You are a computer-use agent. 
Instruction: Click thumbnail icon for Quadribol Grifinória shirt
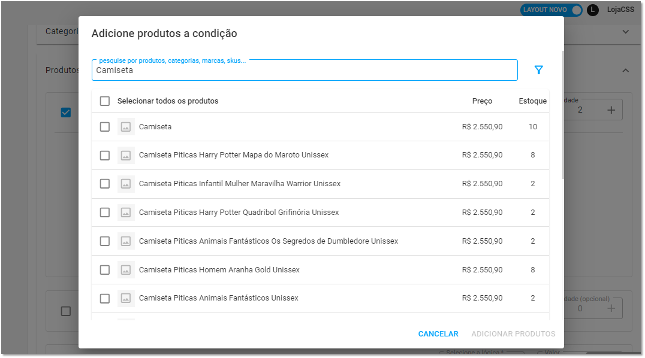[126, 213]
